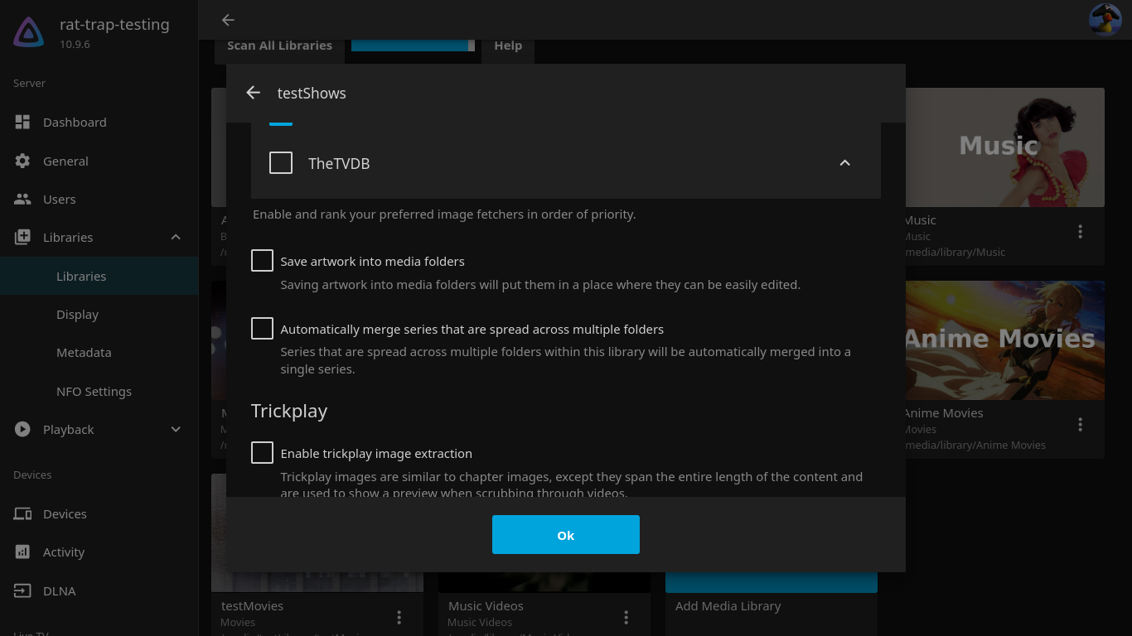Collapse the Libraries sidebar section
Screen dimensions: 1132x636
click(176, 238)
